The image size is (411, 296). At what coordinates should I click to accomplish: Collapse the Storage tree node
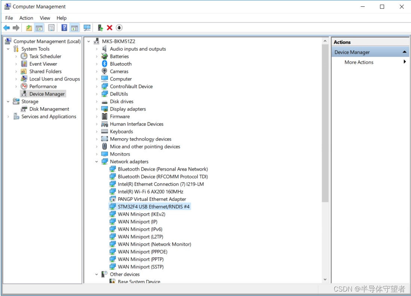tap(8, 102)
